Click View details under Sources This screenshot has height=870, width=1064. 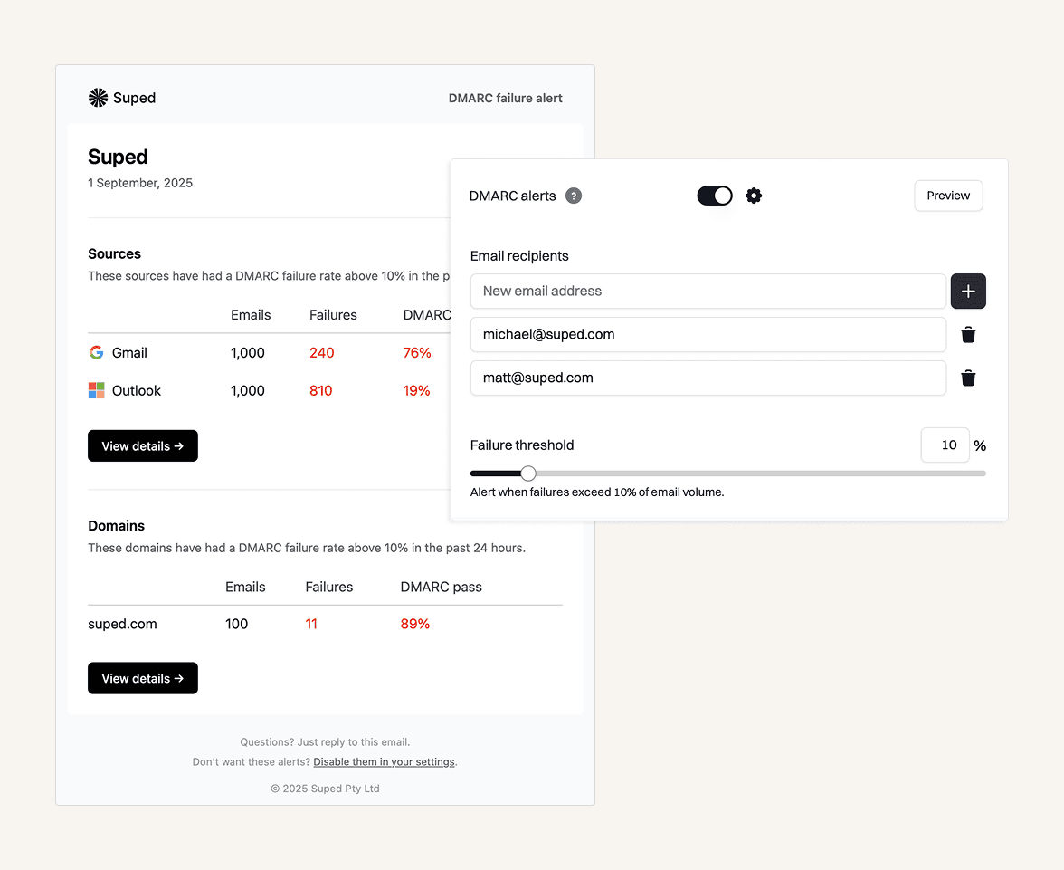click(142, 445)
